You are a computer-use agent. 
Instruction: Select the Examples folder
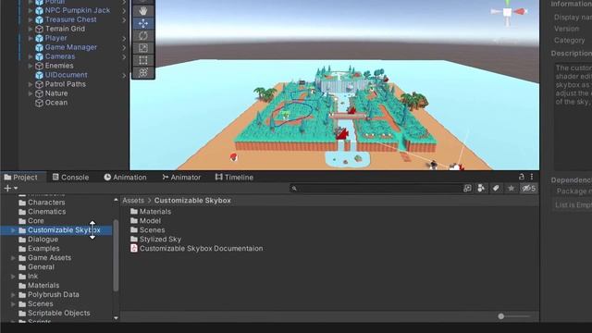click(x=43, y=249)
